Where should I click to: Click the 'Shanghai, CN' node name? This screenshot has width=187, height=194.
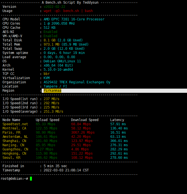pyautogui.click(x=14, y=141)
